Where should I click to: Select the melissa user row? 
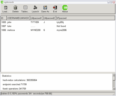coord(58,30)
